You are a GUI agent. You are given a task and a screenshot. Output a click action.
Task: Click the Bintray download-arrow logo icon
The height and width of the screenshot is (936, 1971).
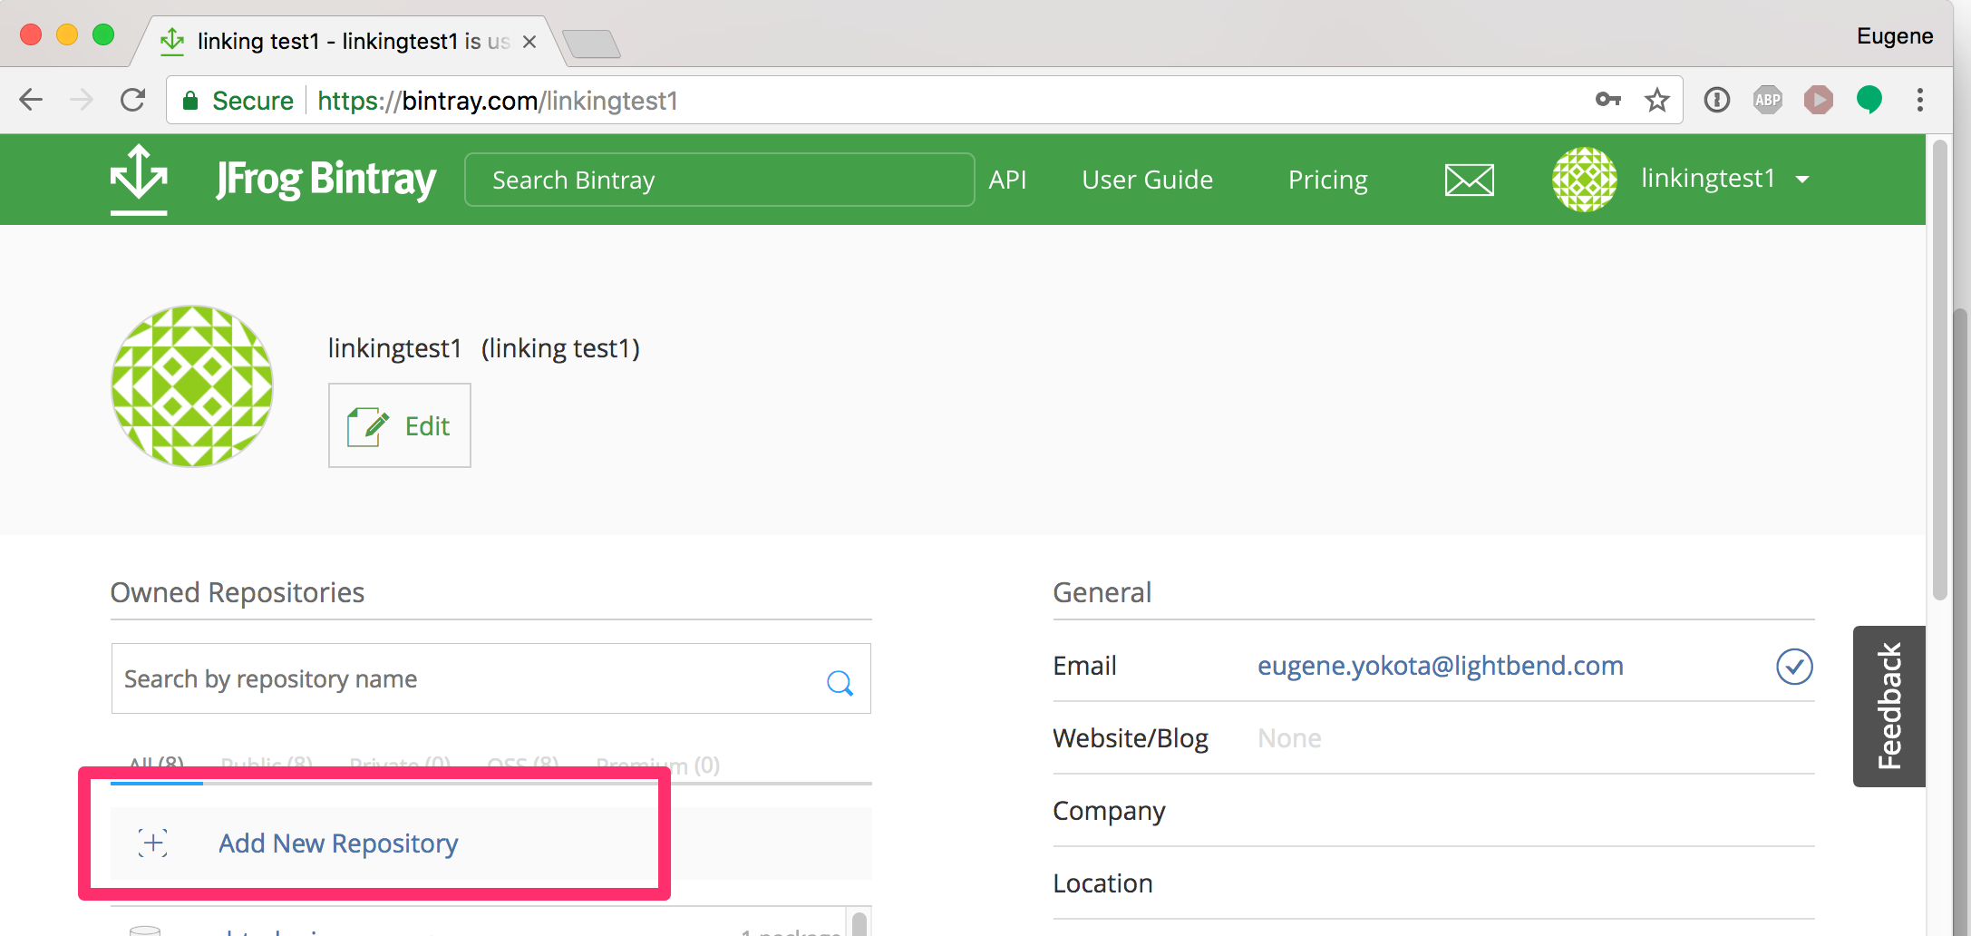click(x=139, y=179)
